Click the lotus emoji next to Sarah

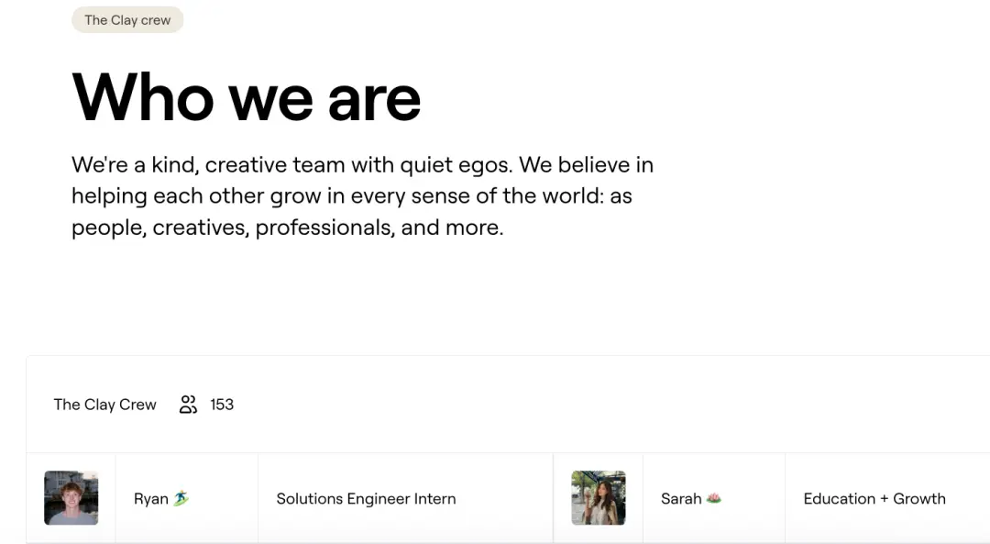(714, 498)
